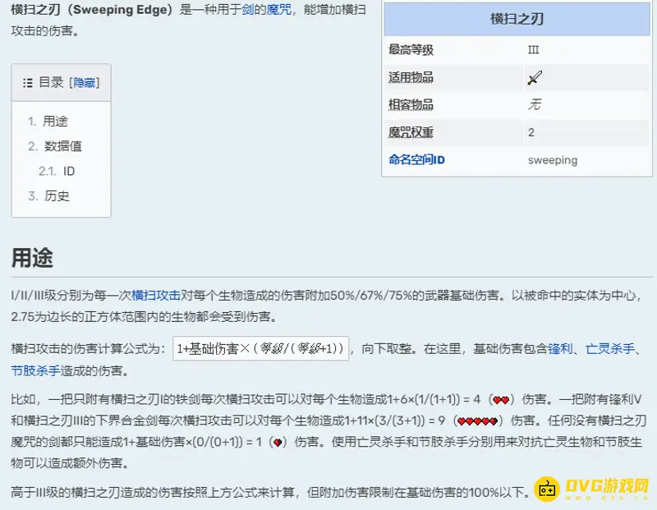Jump to 用途 section in contents
The image size is (657, 510).
click(x=55, y=122)
